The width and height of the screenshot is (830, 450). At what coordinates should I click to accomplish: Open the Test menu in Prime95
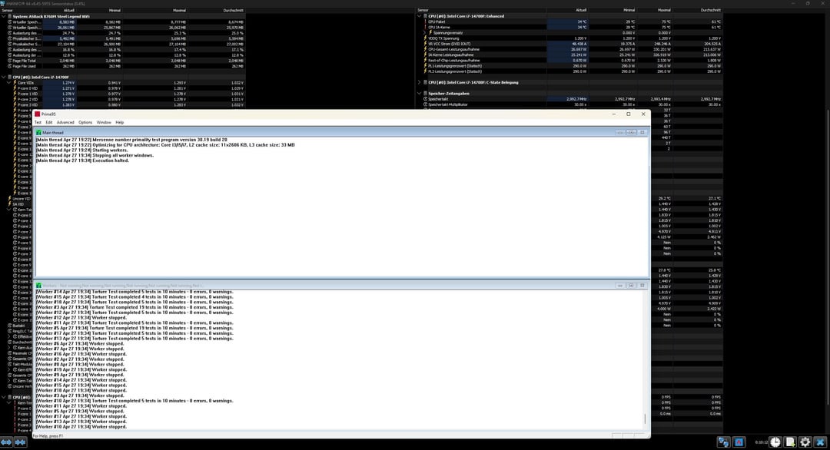coord(38,122)
